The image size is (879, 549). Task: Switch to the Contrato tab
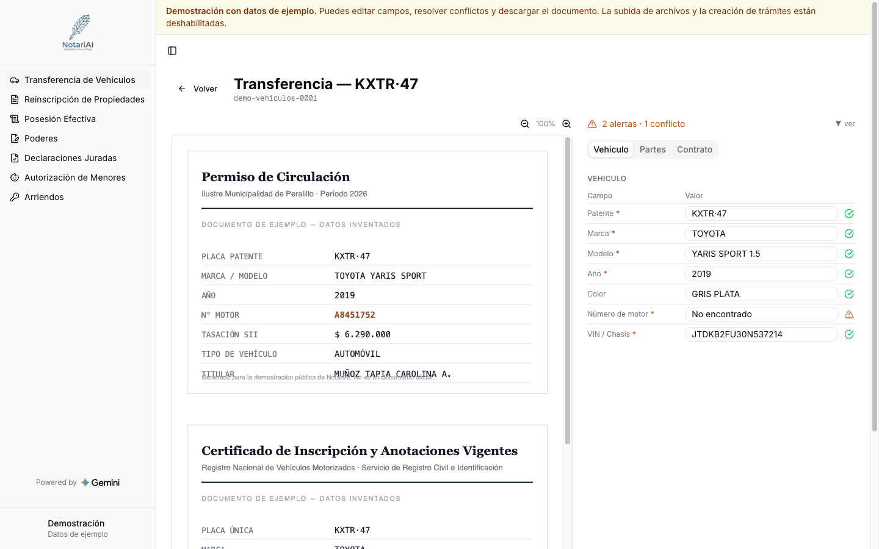695,149
